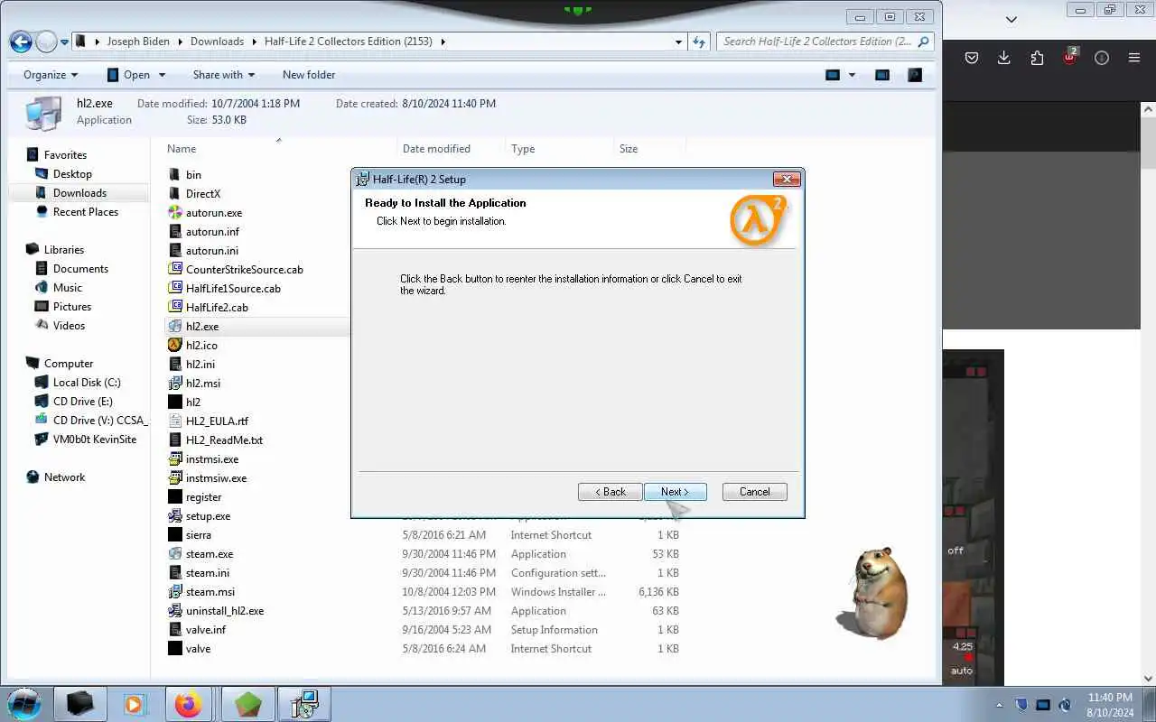
Task: Click the taskbar clock showing 11:40 PM
Action: point(1110,705)
